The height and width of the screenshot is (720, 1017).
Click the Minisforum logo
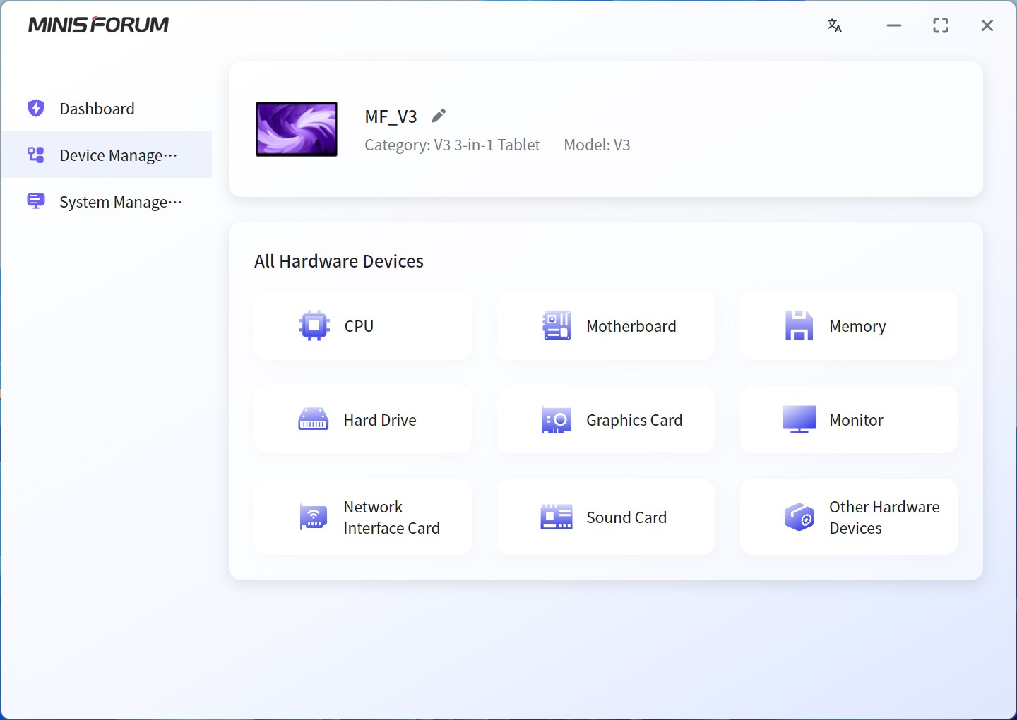click(99, 25)
